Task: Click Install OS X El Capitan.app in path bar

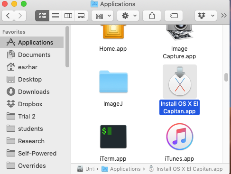Action: pyautogui.click(x=185, y=169)
